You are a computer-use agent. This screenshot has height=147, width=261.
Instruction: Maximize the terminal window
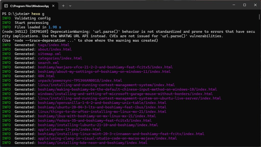tap(244, 5)
